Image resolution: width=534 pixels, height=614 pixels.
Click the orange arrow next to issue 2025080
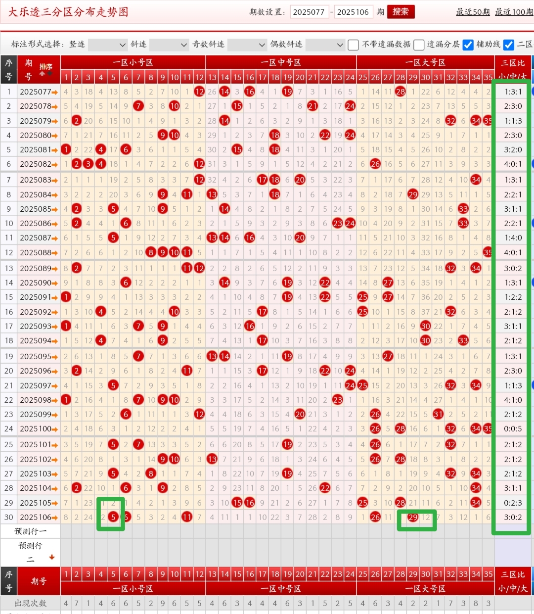coord(54,136)
